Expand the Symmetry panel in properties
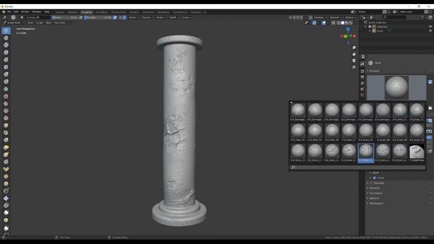The height and width of the screenshot is (244, 434). [x=376, y=193]
